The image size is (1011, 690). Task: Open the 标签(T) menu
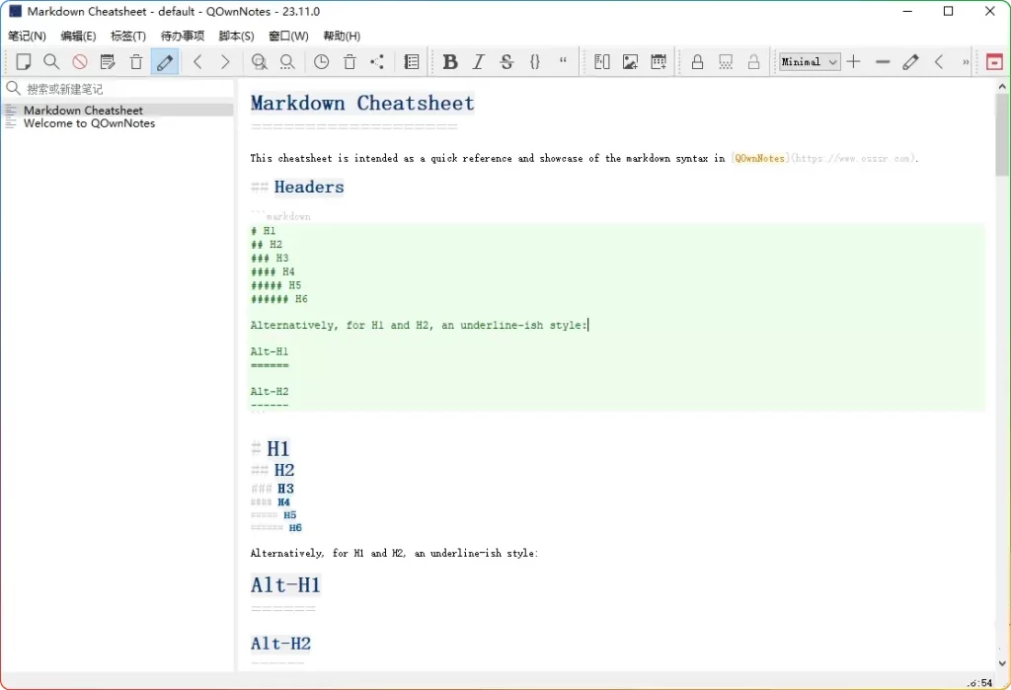pos(128,37)
